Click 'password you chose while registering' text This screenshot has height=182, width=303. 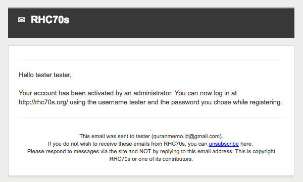(x=226, y=102)
